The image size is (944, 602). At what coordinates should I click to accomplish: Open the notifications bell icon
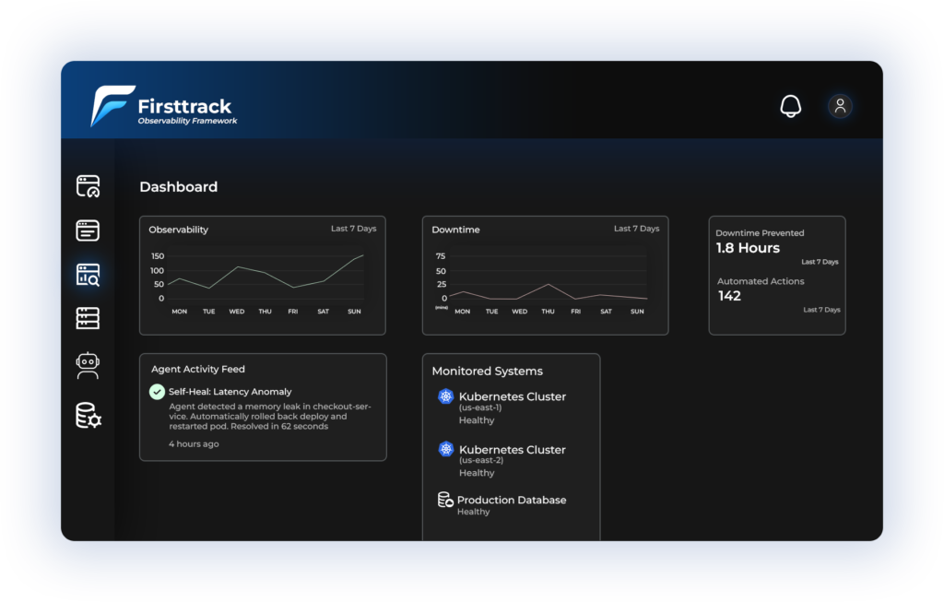coord(790,106)
